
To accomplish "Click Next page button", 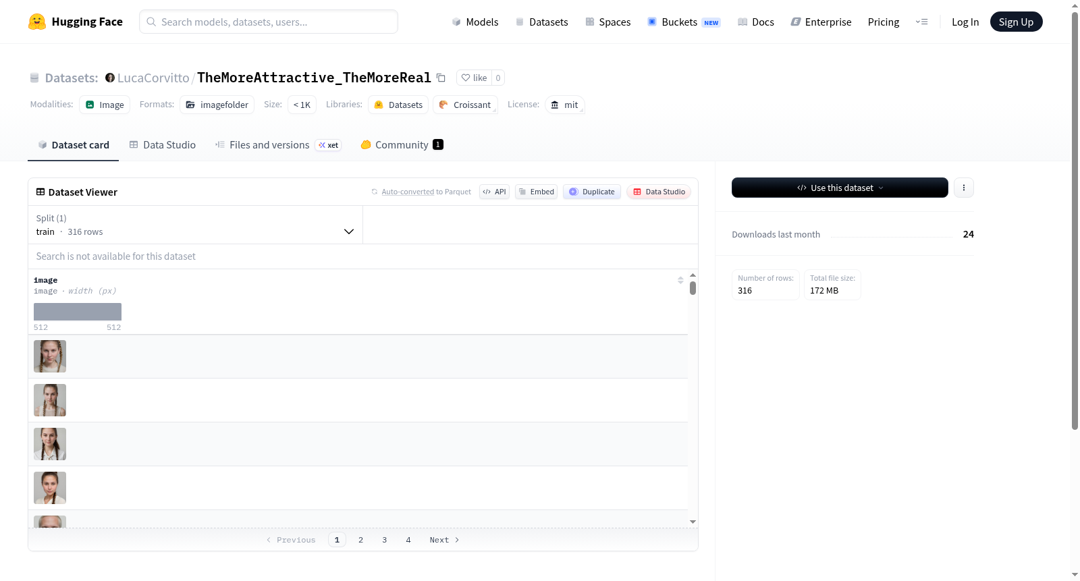I will [444, 540].
